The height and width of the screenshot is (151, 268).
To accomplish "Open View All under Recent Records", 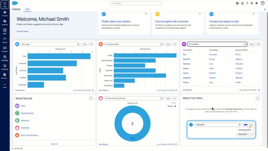I will pos(54,144).
